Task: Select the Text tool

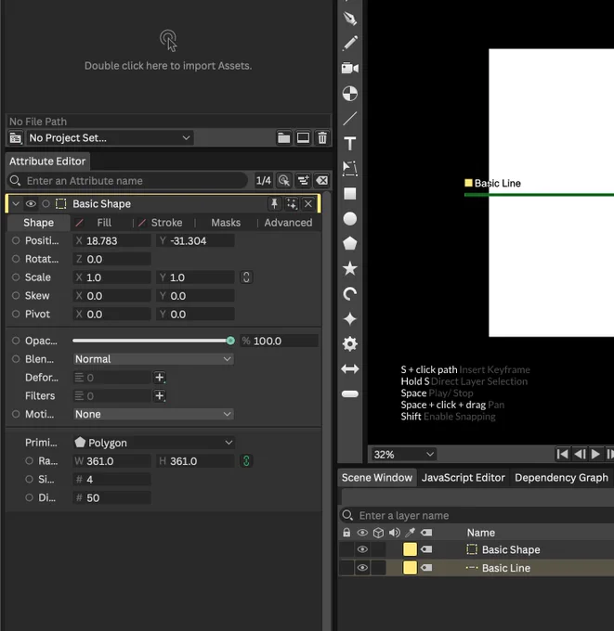Action: point(349,144)
